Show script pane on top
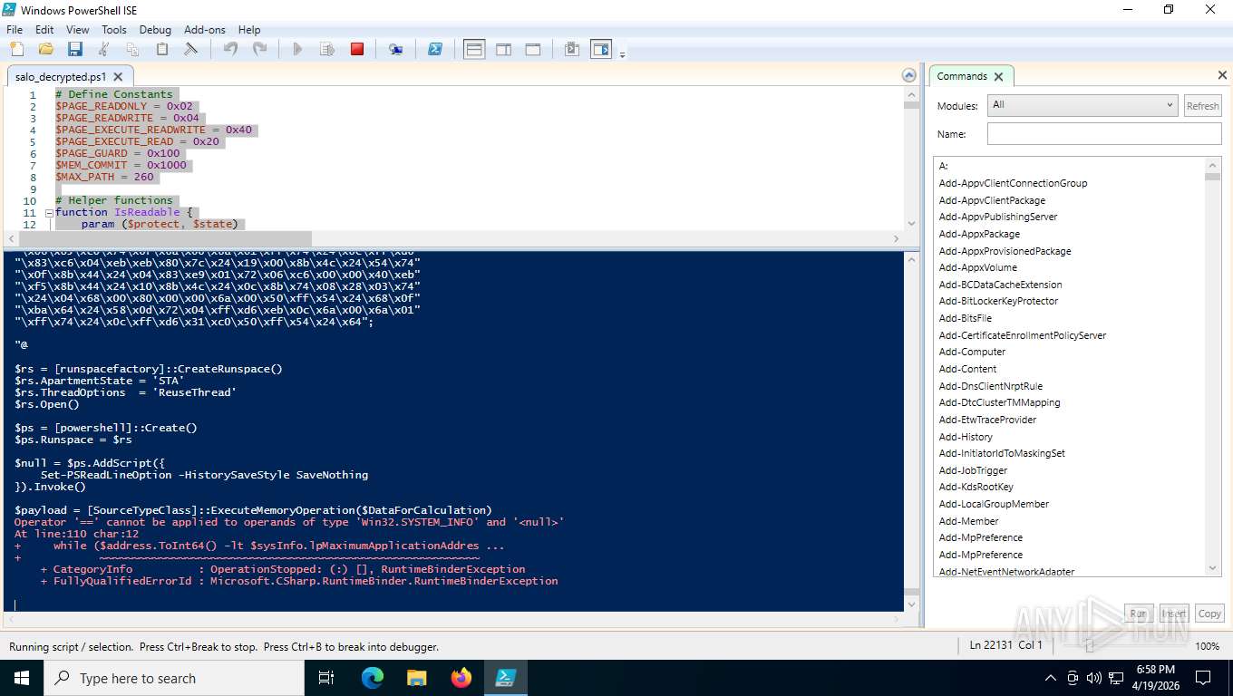Viewport: 1233px width, 696px height. point(474,49)
